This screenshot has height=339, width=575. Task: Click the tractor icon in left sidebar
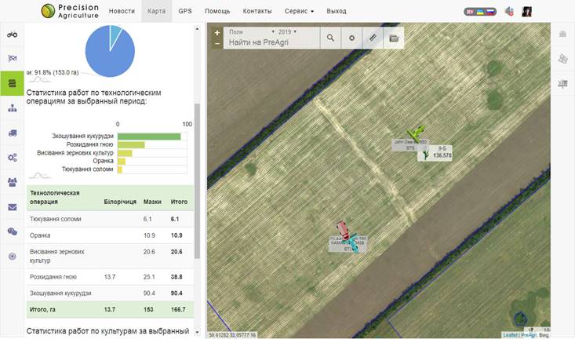pyautogui.click(x=12, y=35)
